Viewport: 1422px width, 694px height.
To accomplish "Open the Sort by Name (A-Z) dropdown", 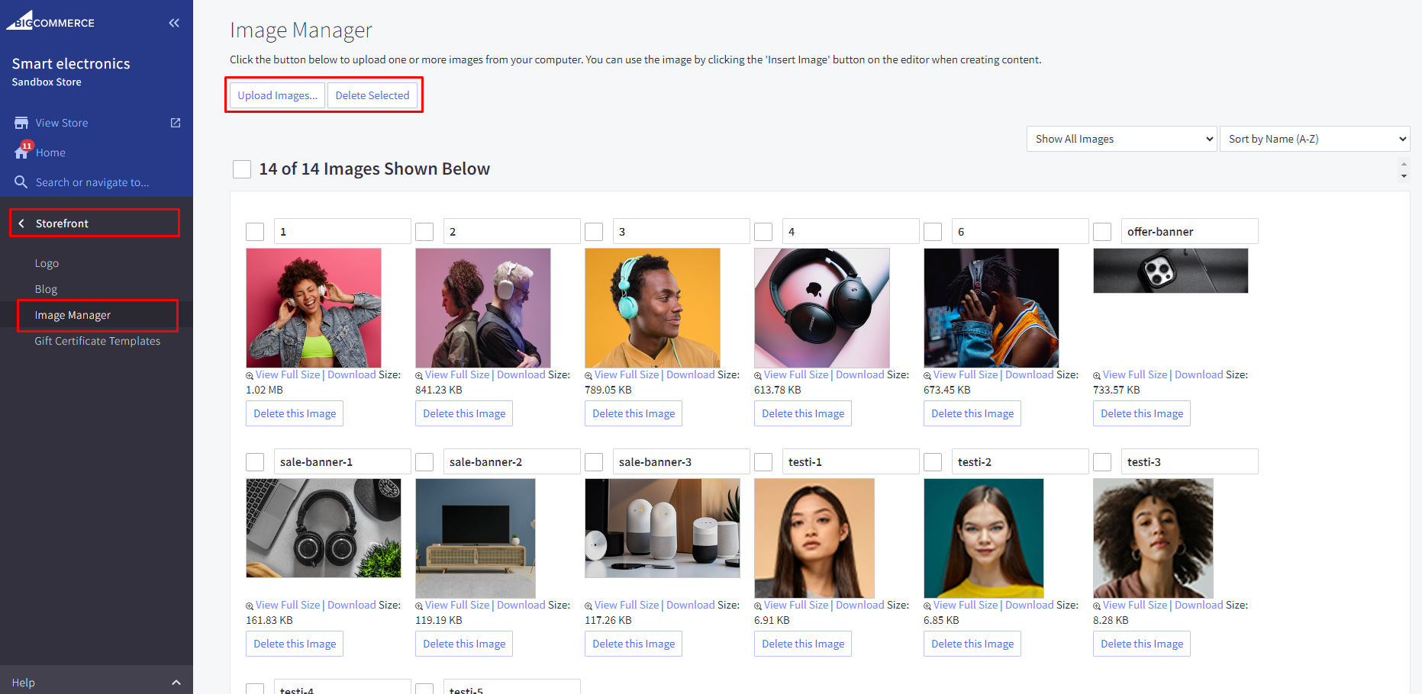I will [x=1314, y=139].
